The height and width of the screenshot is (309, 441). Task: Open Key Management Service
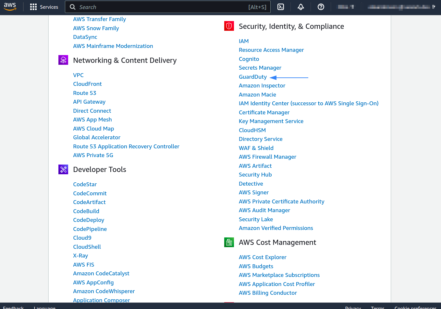click(x=271, y=121)
